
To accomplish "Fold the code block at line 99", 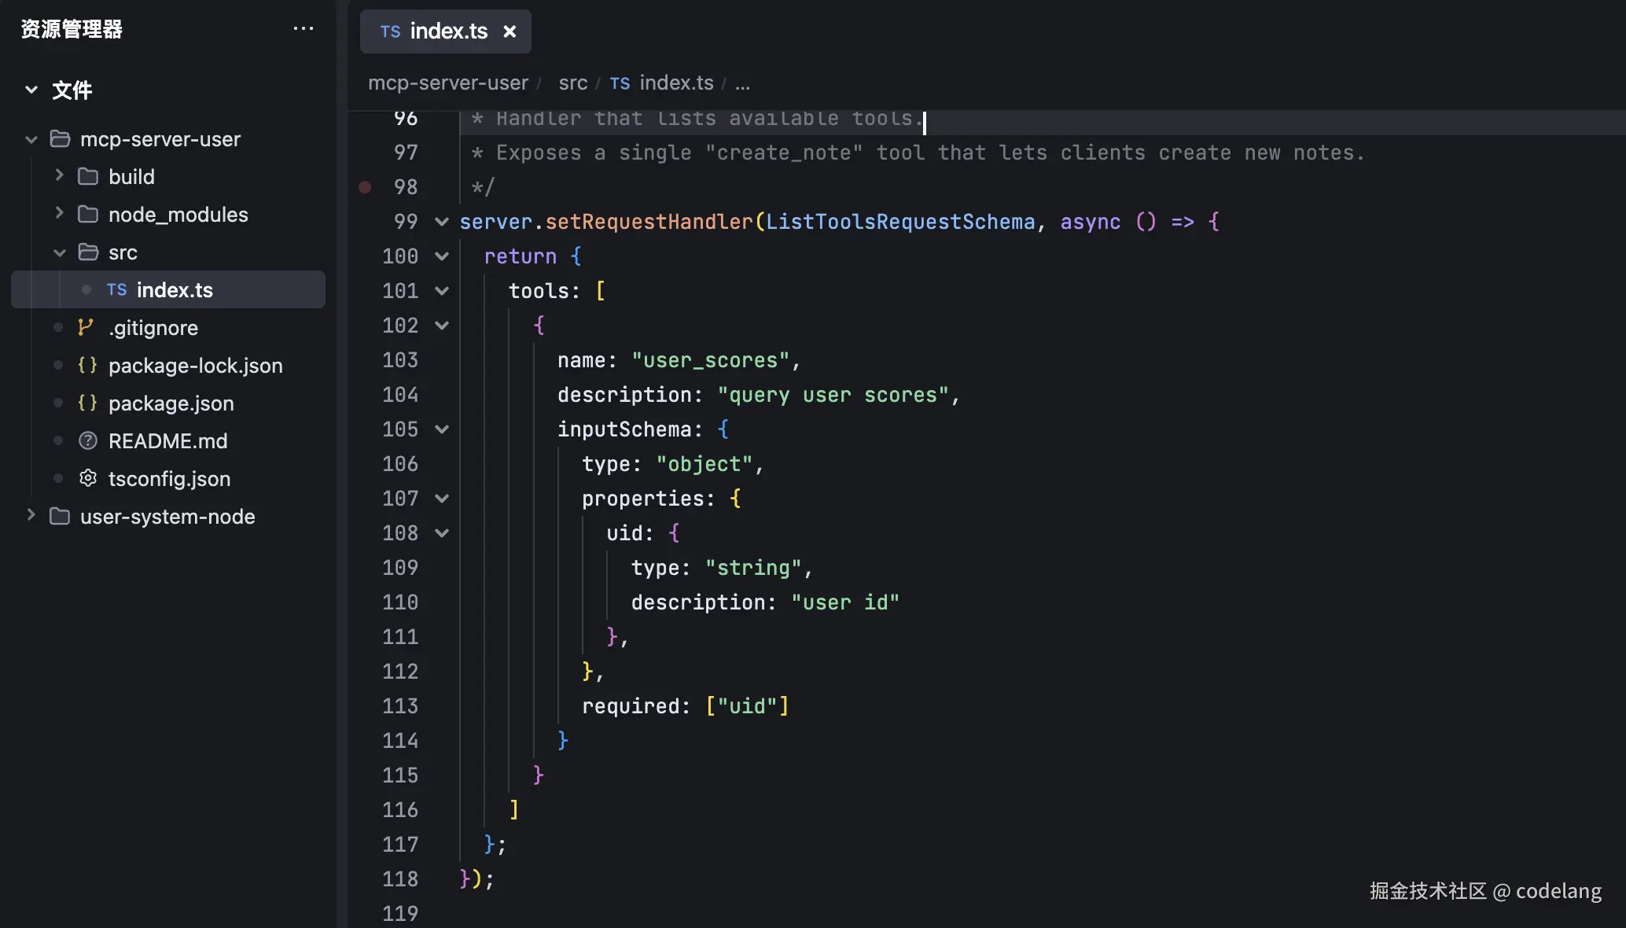I will 442,222.
